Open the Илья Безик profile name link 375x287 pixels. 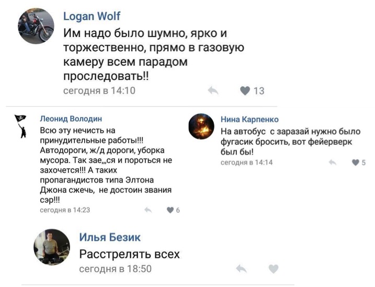(109, 237)
